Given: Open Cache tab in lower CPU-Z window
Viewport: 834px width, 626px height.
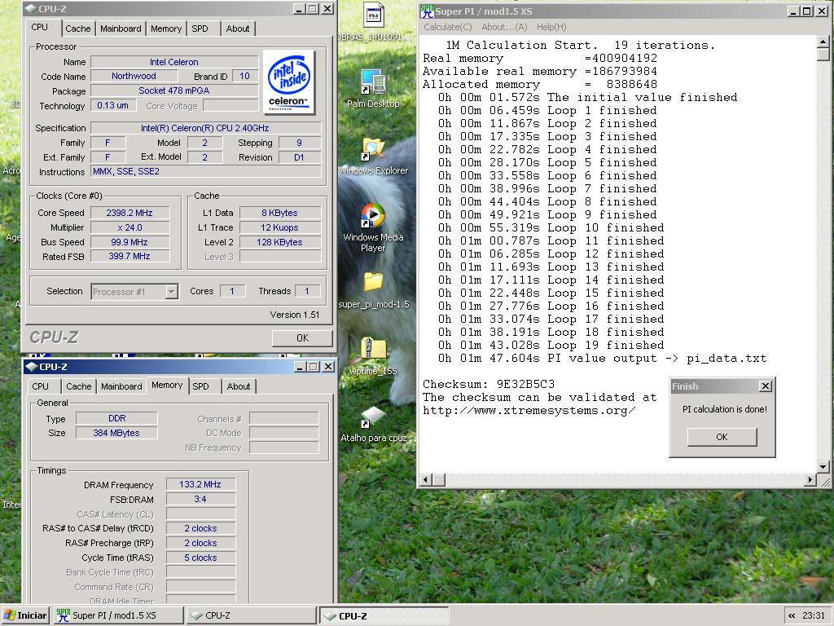Looking at the screenshot, I should (79, 386).
